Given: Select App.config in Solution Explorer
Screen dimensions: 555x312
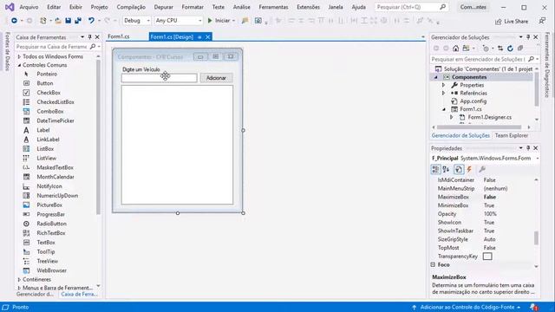Looking at the screenshot, I should pyautogui.click(x=473, y=101).
